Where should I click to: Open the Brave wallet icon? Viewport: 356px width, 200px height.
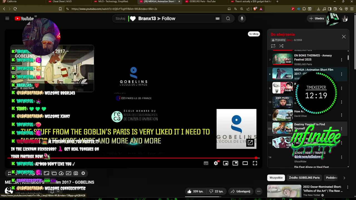pos(335,9)
